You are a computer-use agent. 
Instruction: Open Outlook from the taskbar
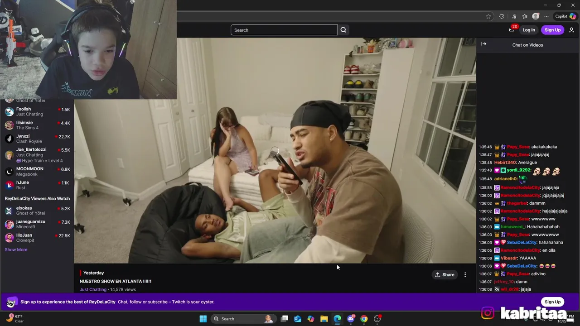point(297,319)
